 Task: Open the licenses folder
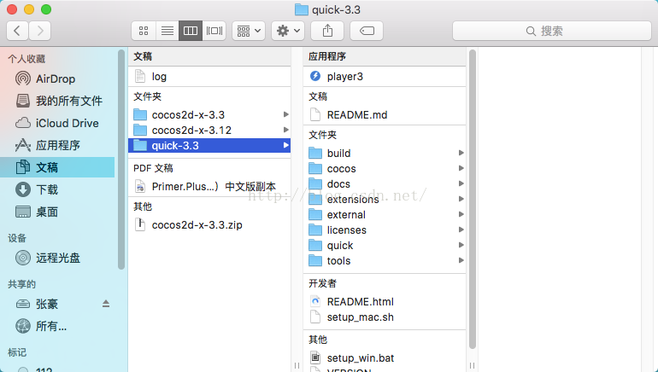[385, 230]
